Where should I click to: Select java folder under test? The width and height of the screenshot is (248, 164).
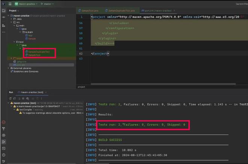coord(23,45)
